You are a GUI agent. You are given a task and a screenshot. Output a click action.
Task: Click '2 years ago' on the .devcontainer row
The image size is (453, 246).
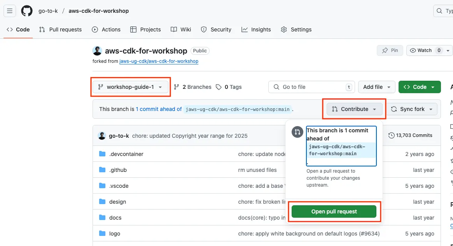(420, 154)
